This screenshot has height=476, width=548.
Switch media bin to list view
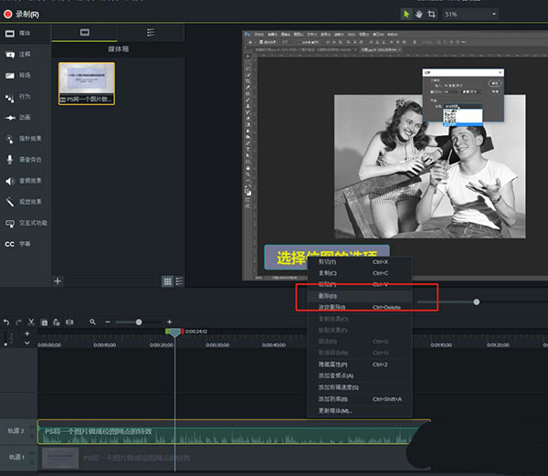point(179,281)
